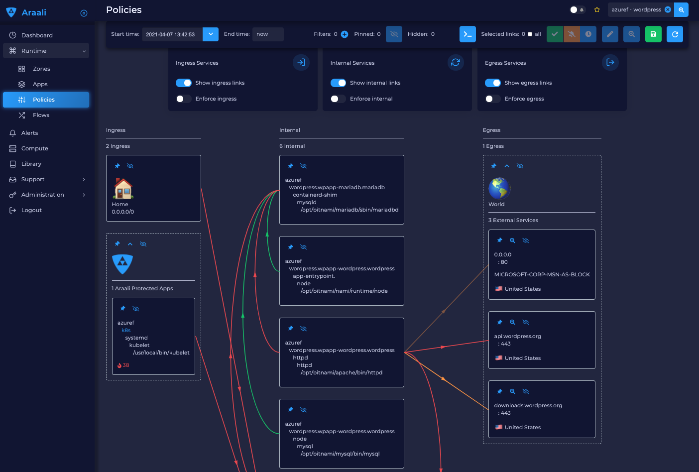The width and height of the screenshot is (699, 472).
Task: Add a filter with plus icon
Action: pyautogui.click(x=345, y=34)
